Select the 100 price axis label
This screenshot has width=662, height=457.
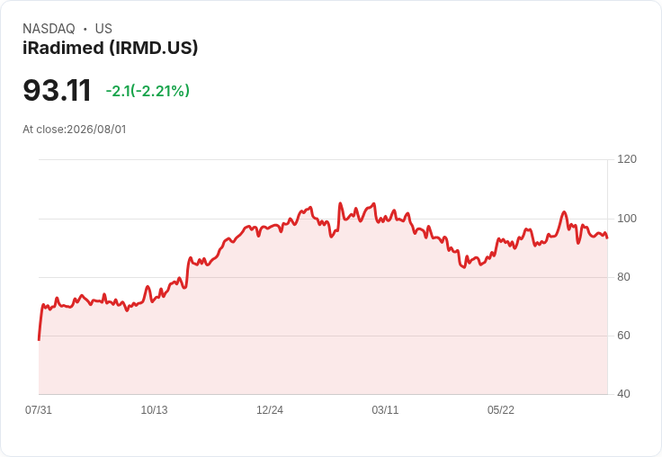click(x=627, y=219)
